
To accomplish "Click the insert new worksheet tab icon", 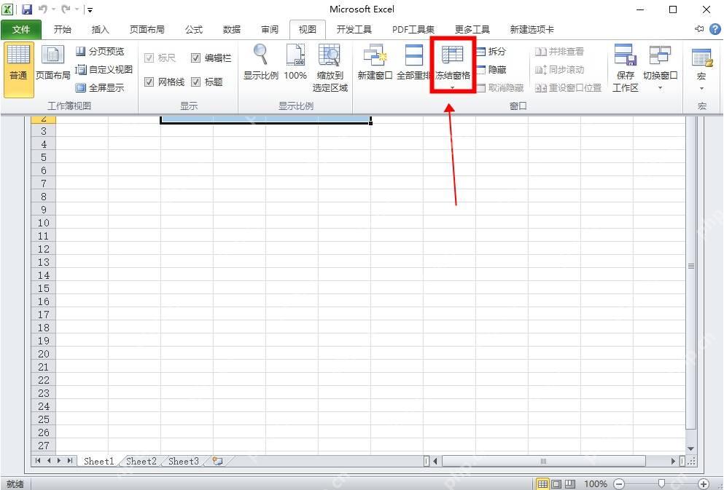I will click(217, 461).
